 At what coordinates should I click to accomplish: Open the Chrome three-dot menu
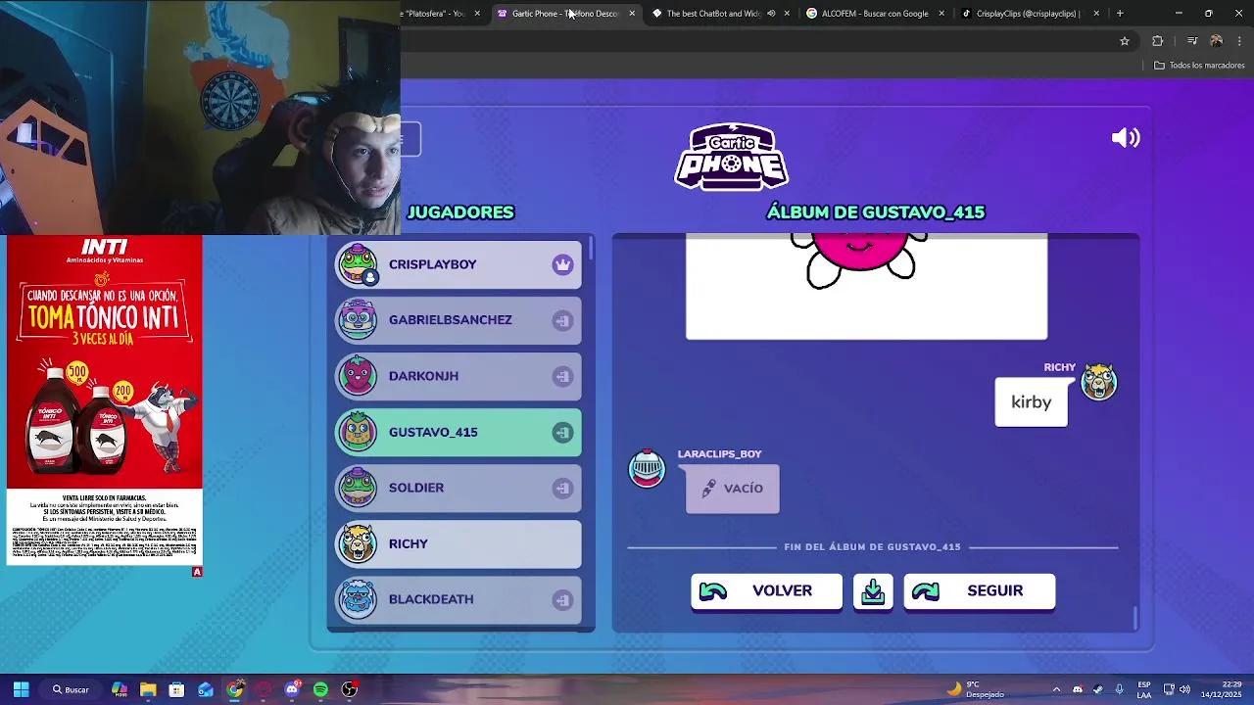[x=1240, y=41]
